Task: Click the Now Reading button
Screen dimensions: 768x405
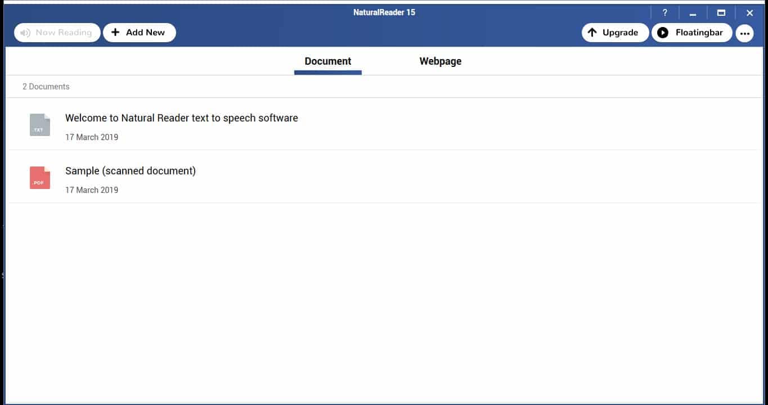Action: point(57,33)
